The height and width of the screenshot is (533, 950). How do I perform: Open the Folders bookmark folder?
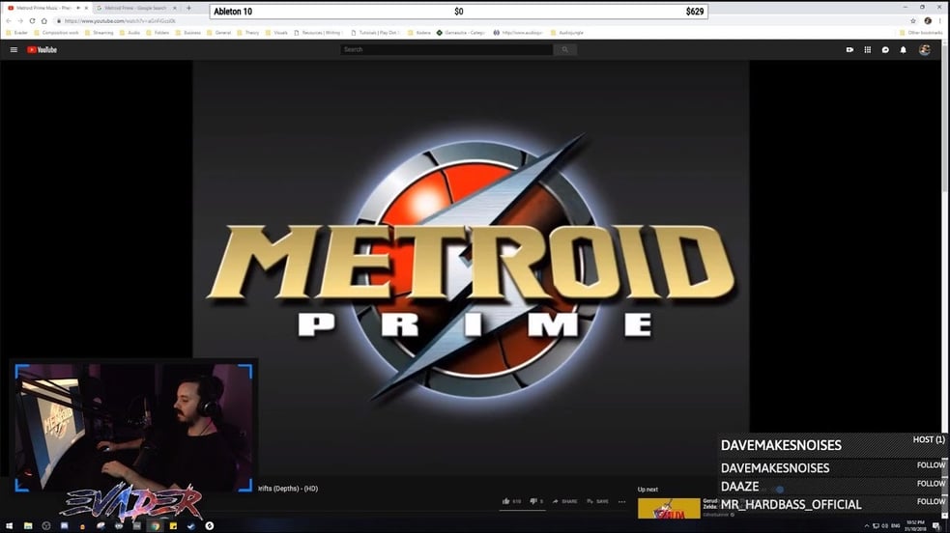pos(158,33)
